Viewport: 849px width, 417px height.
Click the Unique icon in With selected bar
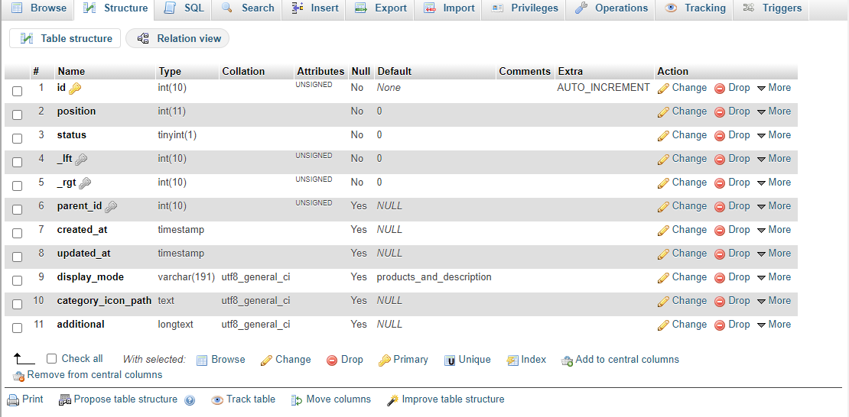[450, 360]
